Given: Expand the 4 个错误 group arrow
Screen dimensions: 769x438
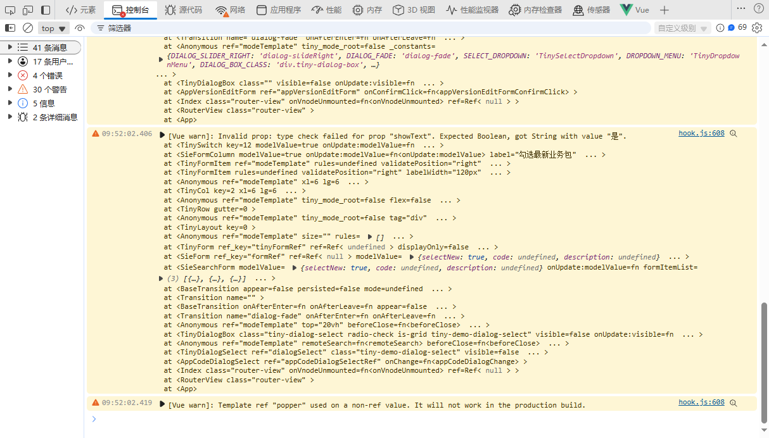Looking at the screenshot, I should tap(10, 75).
